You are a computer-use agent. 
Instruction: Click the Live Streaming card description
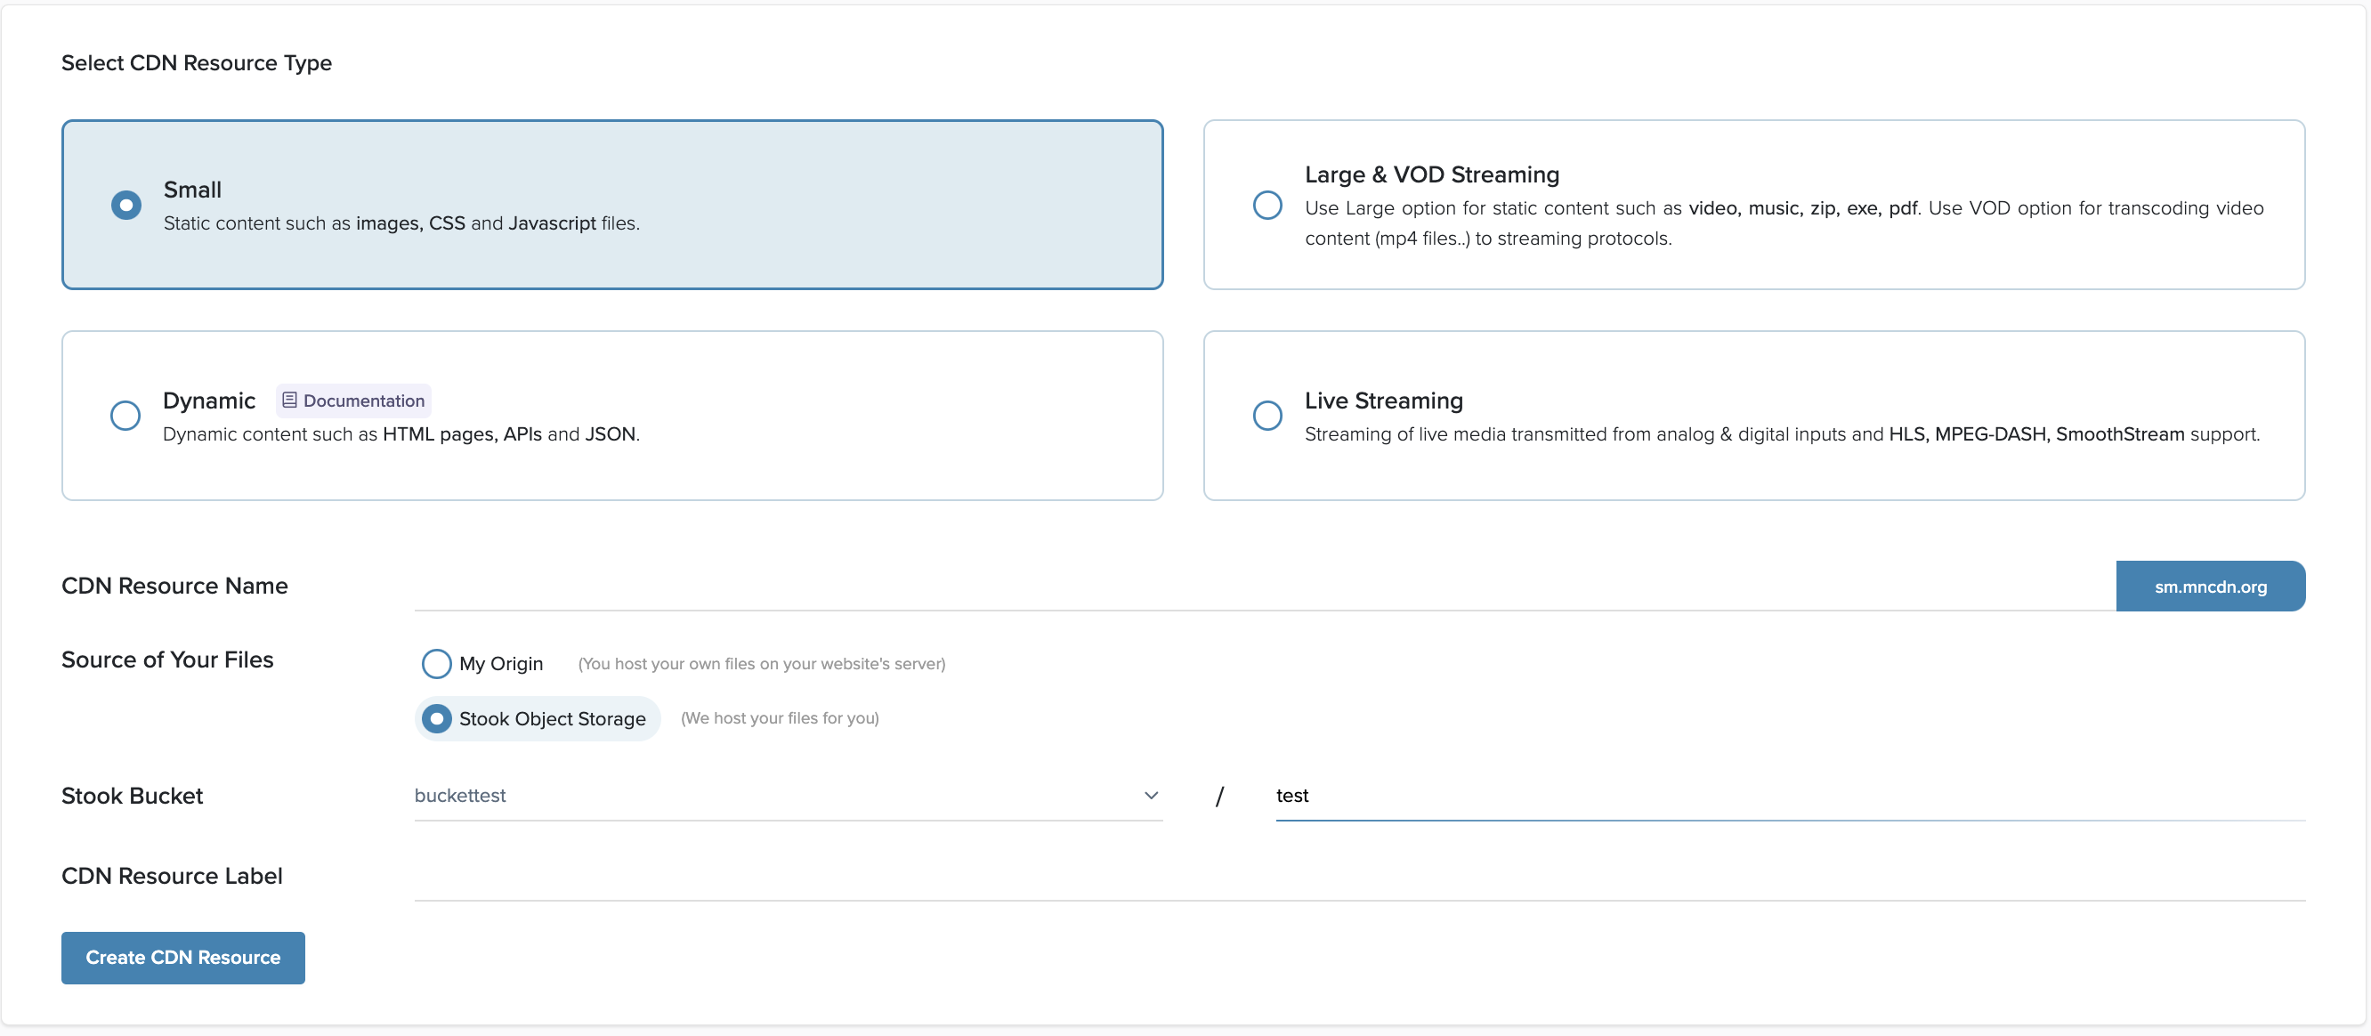pos(1781,434)
